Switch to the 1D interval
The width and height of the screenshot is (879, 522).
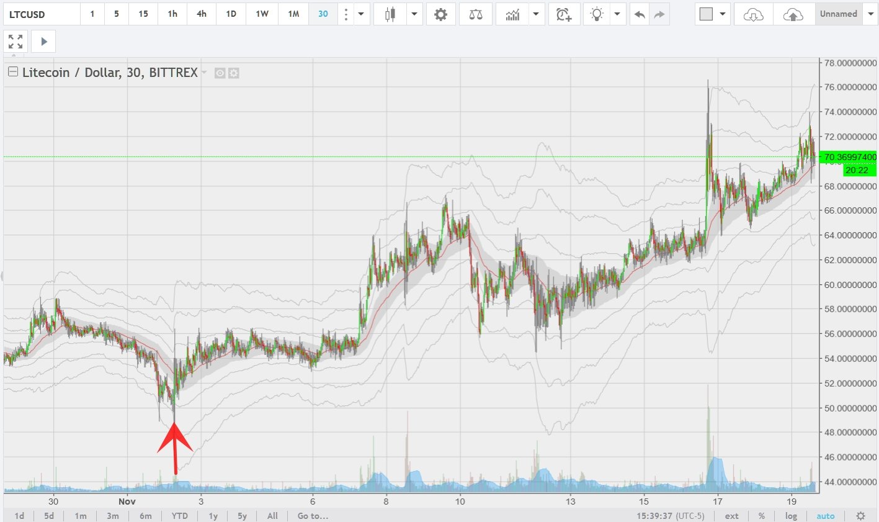click(x=231, y=14)
